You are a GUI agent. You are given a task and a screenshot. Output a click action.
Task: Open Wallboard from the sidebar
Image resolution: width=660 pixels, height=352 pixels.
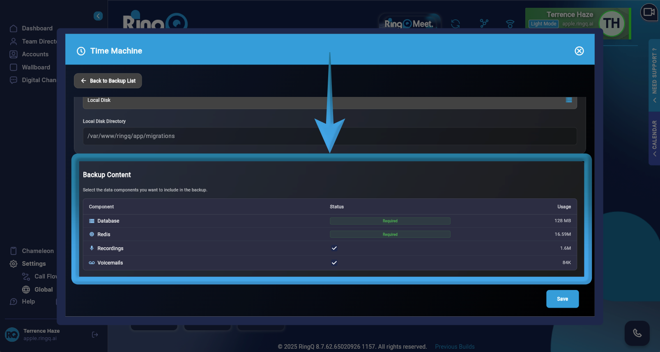(x=36, y=67)
